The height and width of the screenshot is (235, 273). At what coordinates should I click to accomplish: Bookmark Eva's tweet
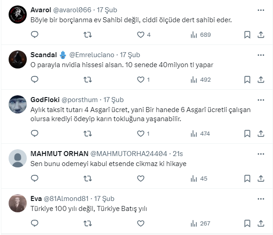(x=247, y=223)
